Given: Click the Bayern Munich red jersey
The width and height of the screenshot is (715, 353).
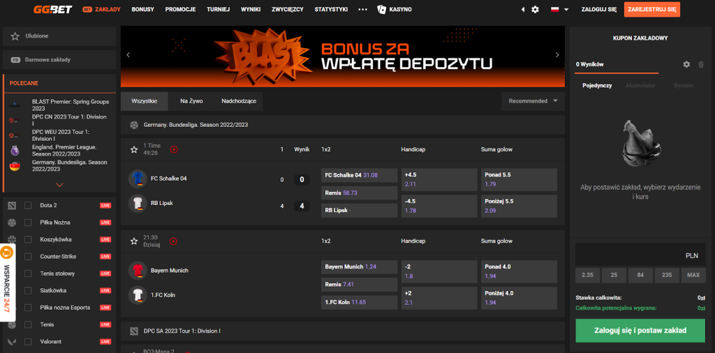Looking at the screenshot, I should tap(138, 271).
